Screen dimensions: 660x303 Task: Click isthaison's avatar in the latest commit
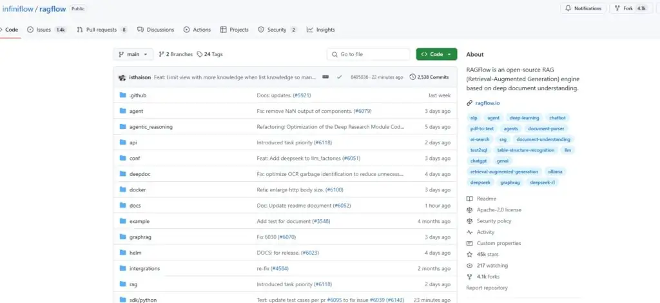pos(122,77)
